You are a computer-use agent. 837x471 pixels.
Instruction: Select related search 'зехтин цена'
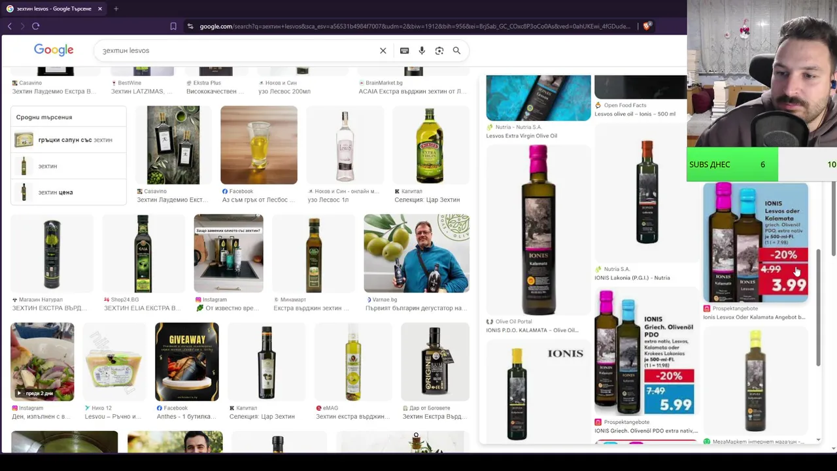[68, 192]
